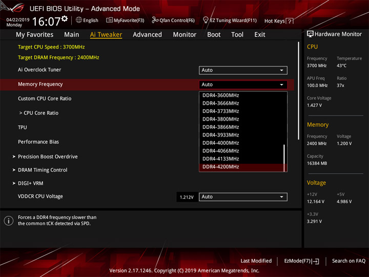Click the 1.427 V core voltage value
This screenshot has width=369, height=277.
(314, 105)
